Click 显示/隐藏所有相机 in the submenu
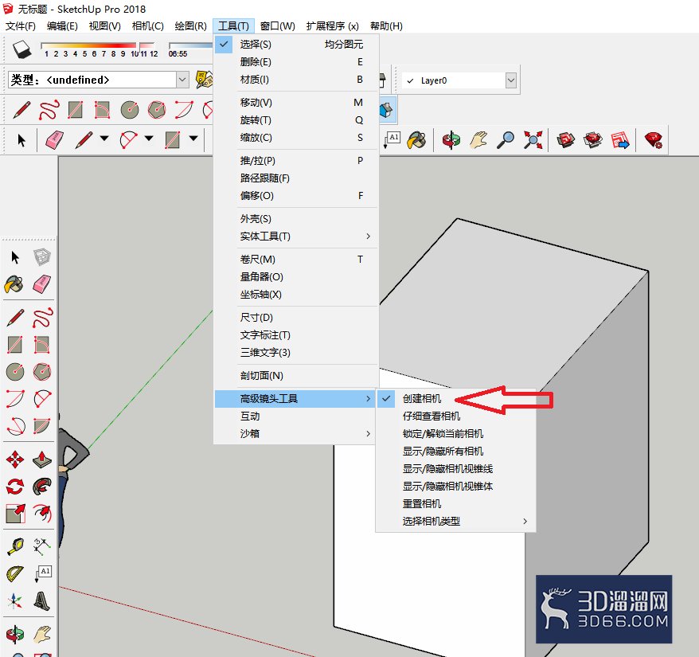Screen dimensions: 699x657 (455, 451)
